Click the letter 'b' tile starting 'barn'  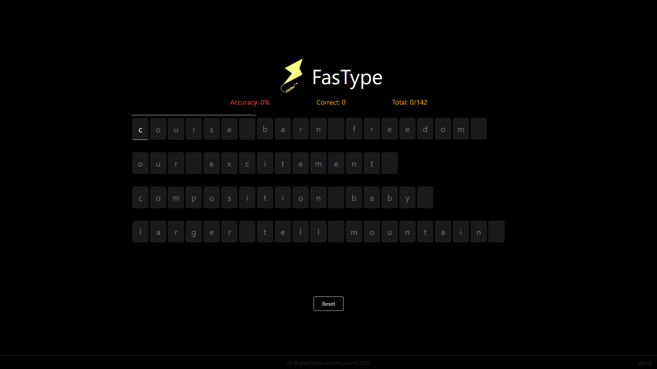point(265,129)
